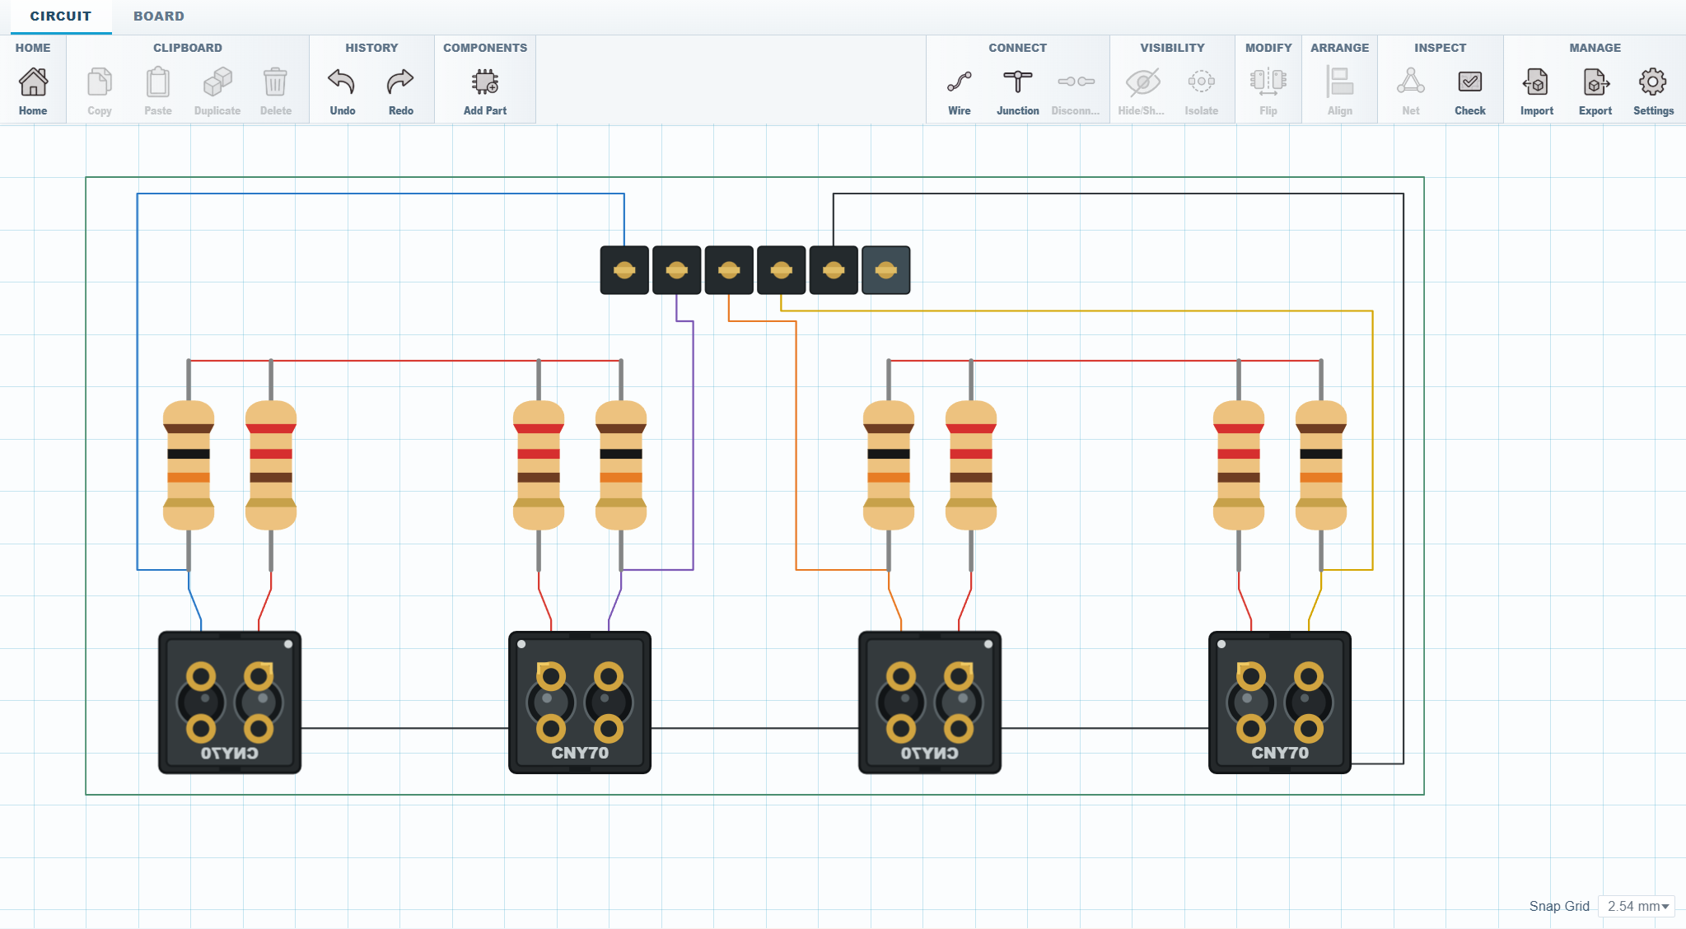The height and width of the screenshot is (929, 1686).
Task: Undo the last action
Action: click(342, 82)
